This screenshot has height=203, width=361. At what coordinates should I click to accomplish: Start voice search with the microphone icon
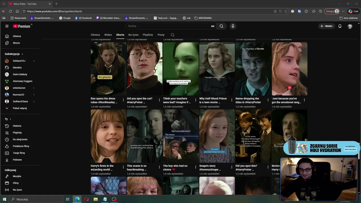coord(233,26)
